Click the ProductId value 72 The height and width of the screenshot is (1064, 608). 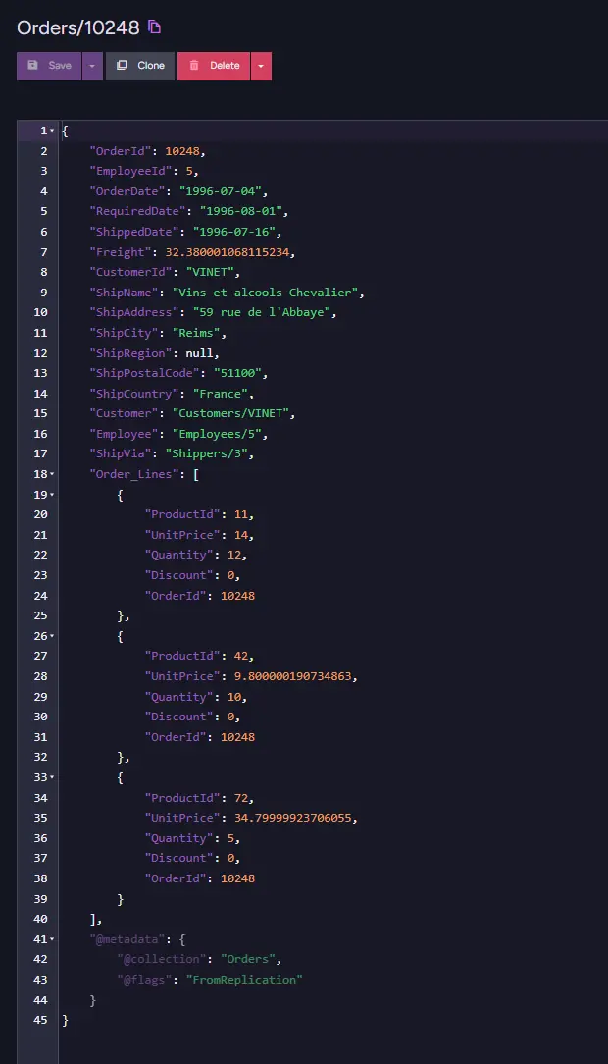pyautogui.click(x=240, y=798)
